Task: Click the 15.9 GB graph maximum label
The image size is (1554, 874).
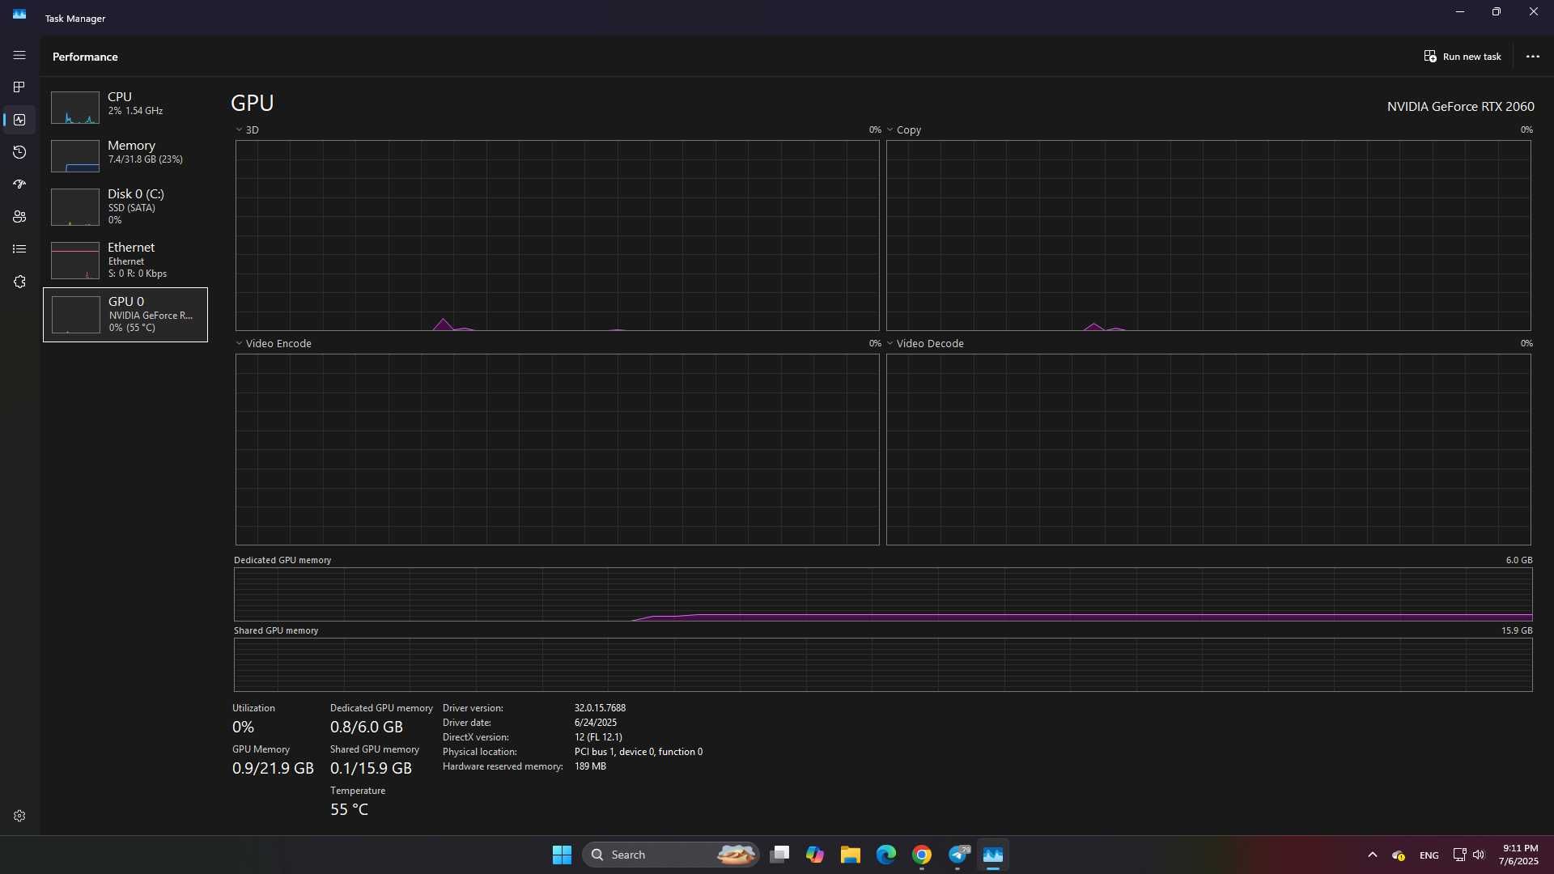Action: click(x=1516, y=630)
